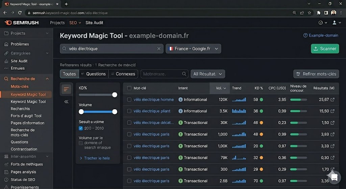Viewport: 346px width, 189px height.
Task: Go back with browser back arrow
Action: (5, 13)
